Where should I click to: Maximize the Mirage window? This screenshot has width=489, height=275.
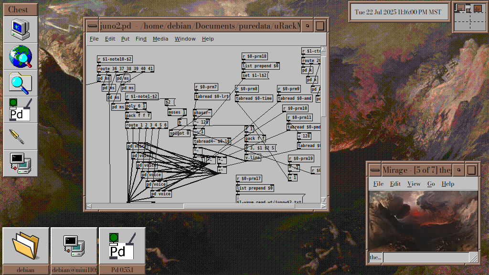pos(471,170)
